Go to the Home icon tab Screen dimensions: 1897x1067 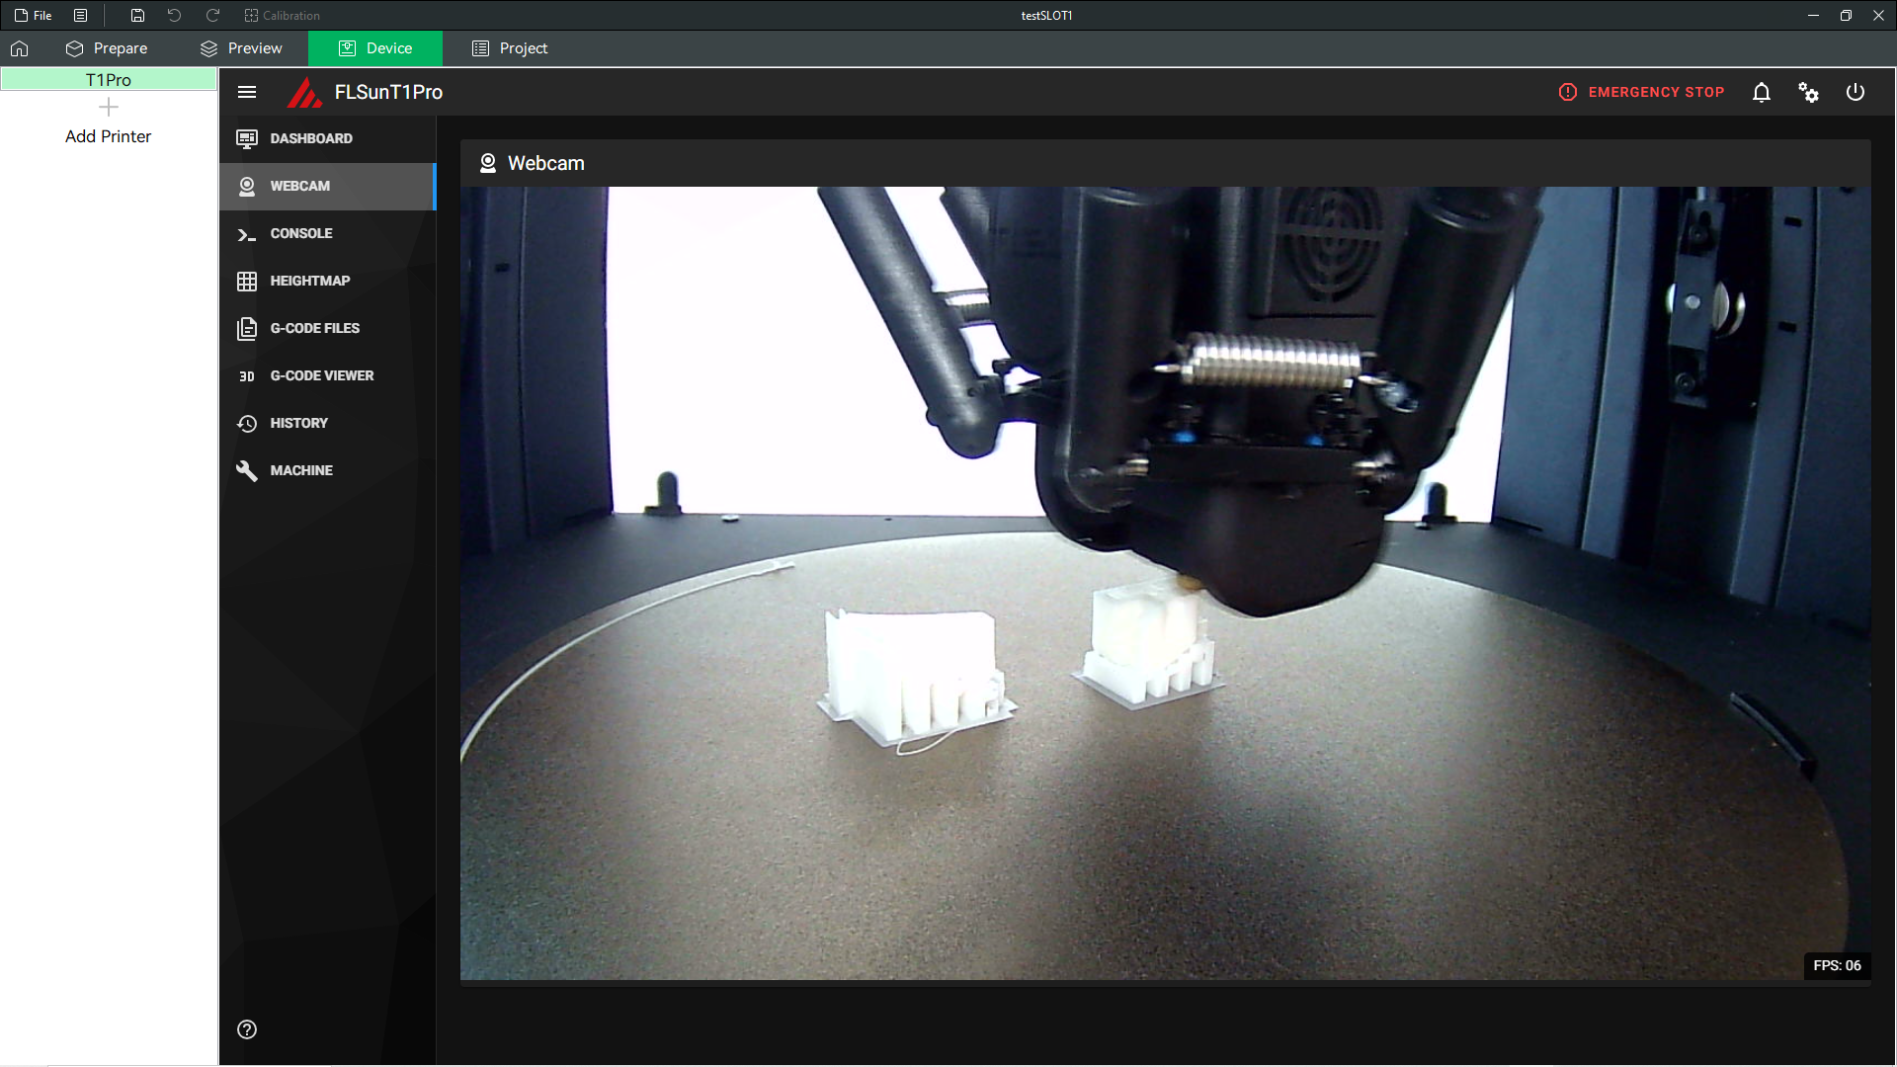(x=20, y=48)
